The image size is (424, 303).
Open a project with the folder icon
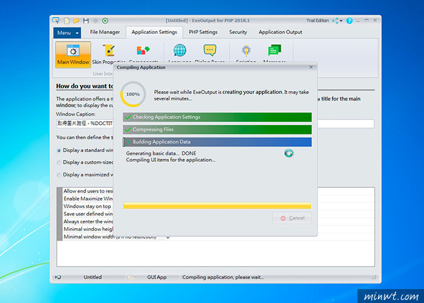pos(76,21)
